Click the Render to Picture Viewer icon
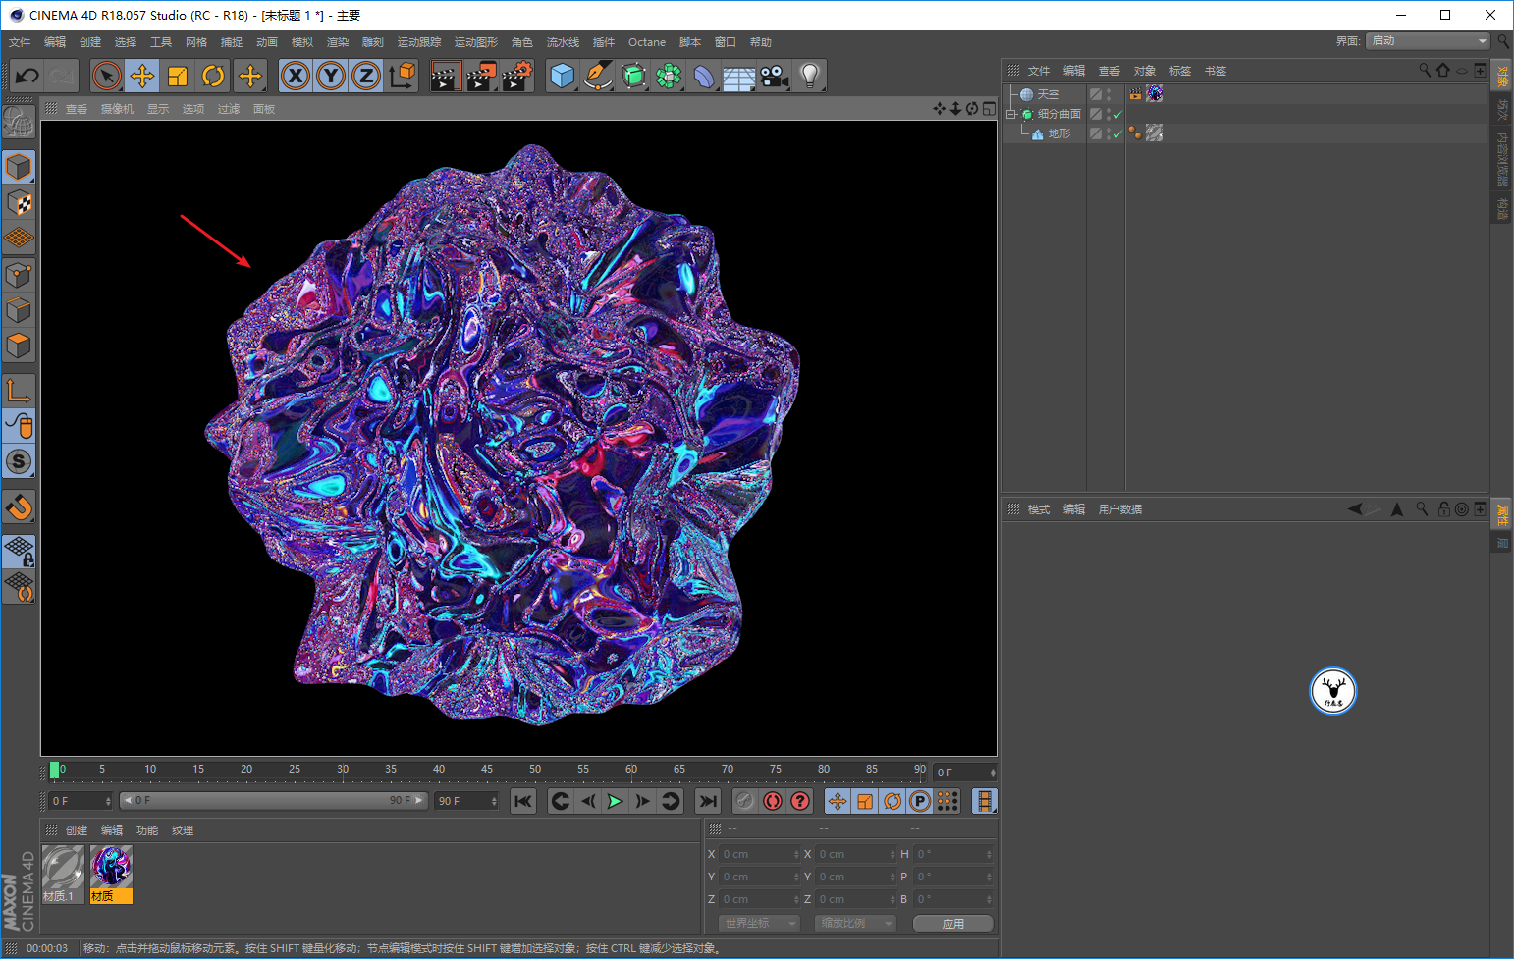This screenshot has height=959, width=1514. click(480, 76)
